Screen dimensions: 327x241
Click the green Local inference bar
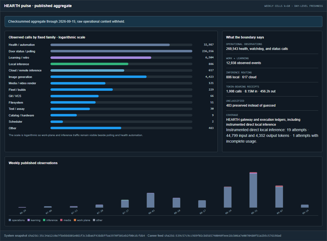coord(89,64)
